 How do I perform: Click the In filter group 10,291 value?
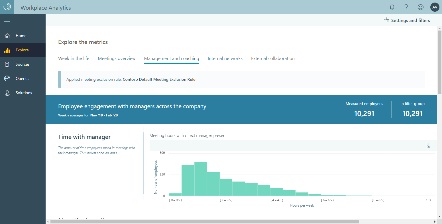click(x=412, y=114)
